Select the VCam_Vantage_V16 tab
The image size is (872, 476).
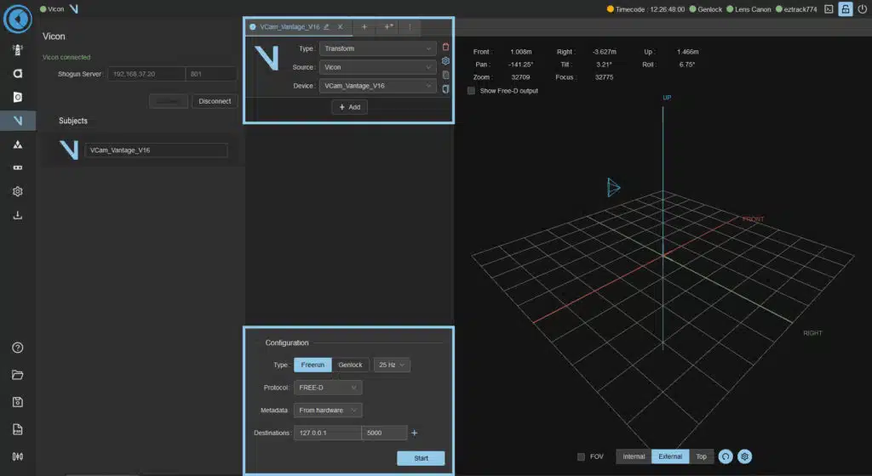[x=289, y=27]
